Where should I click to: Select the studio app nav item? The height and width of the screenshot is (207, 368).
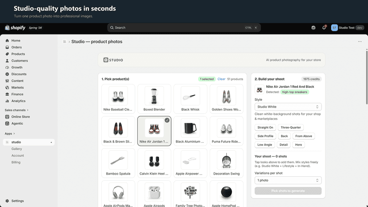[28, 142]
